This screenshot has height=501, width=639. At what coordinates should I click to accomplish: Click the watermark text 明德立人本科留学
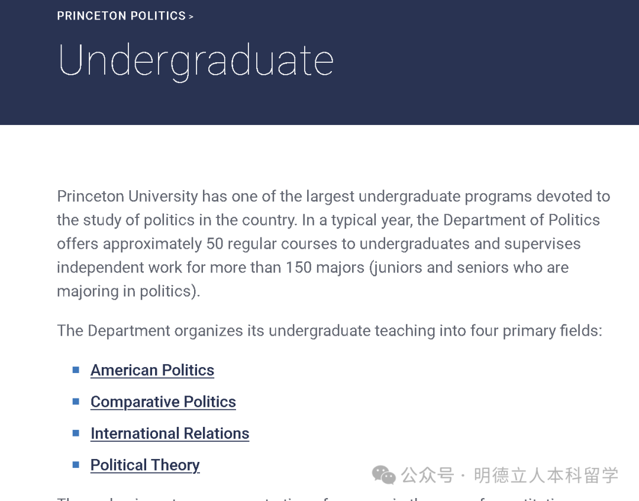[546, 475]
